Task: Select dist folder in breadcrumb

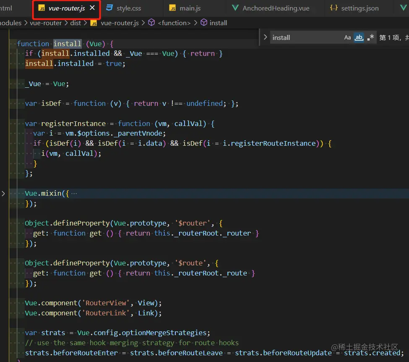Action: pyautogui.click(x=76, y=23)
